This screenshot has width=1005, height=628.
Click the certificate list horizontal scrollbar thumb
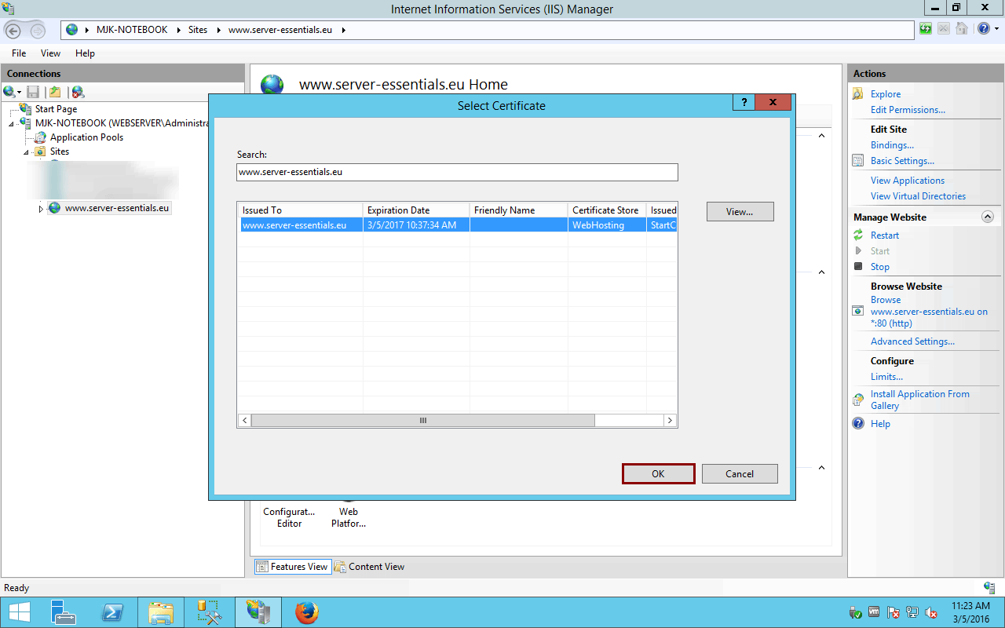[x=422, y=421]
